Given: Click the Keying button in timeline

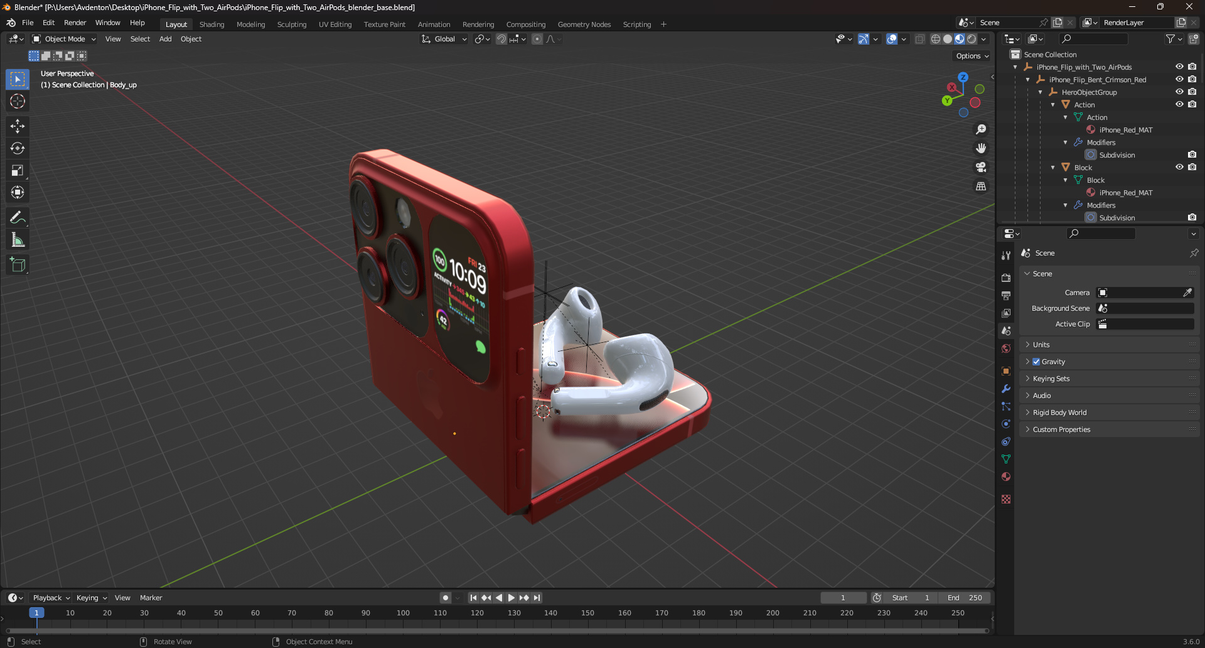Looking at the screenshot, I should coord(92,598).
